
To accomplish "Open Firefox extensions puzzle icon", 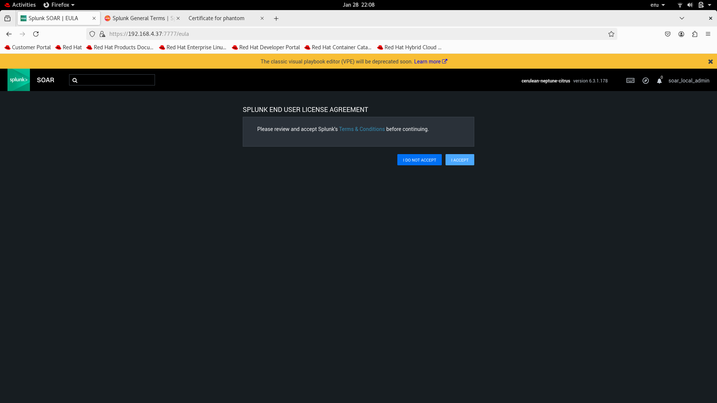I will pos(695,34).
